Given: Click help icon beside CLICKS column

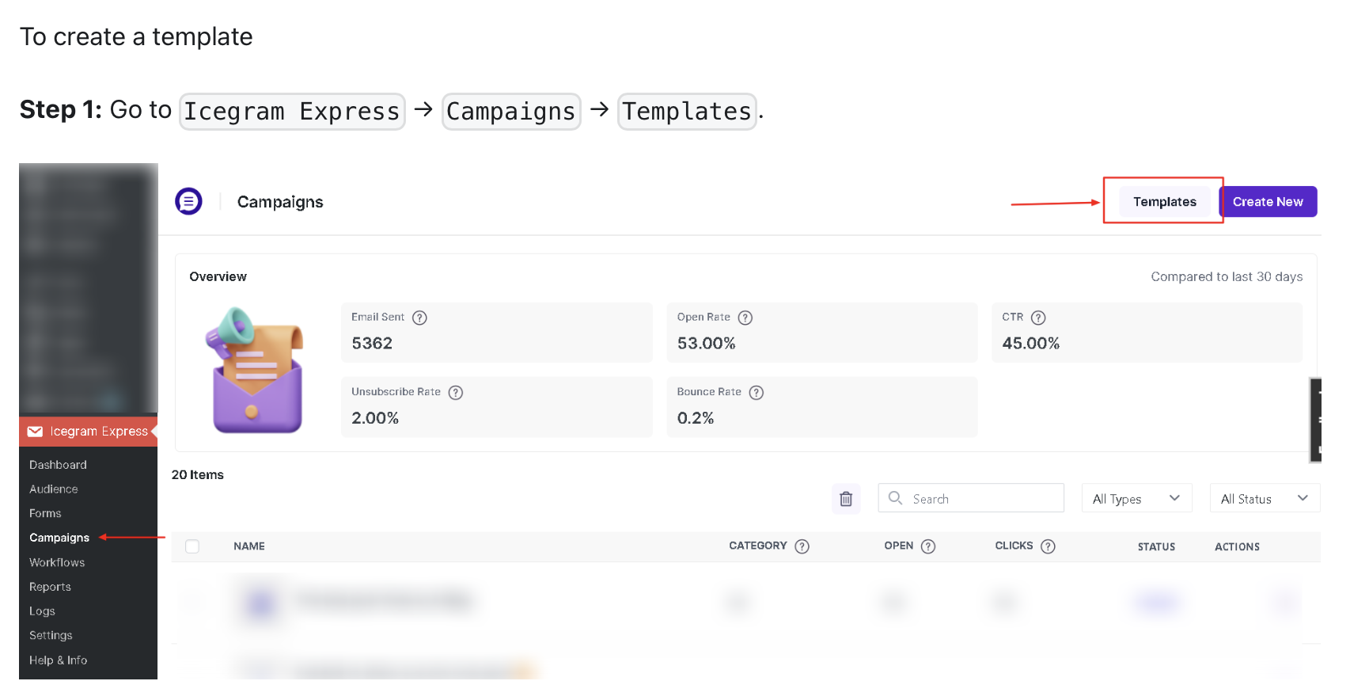Looking at the screenshot, I should 1048,546.
